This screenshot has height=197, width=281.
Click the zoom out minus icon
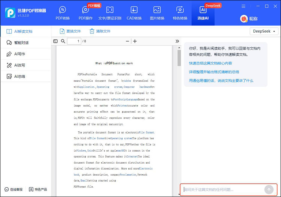(127, 41)
